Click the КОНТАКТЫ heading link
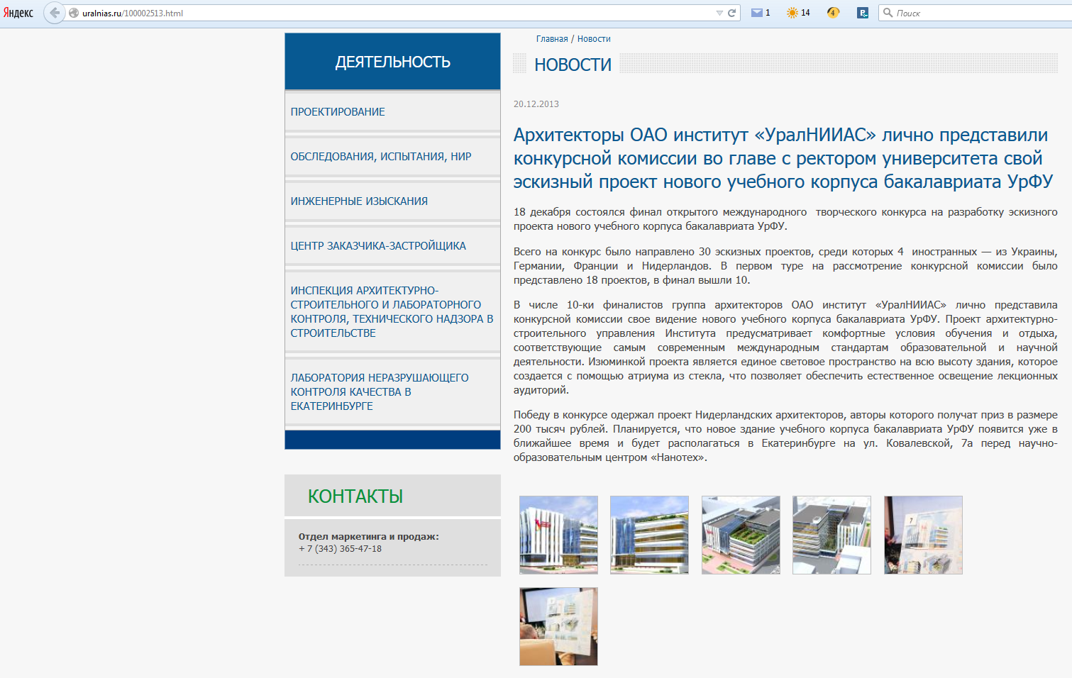The image size is (1072, 678). tap(355, 496)
